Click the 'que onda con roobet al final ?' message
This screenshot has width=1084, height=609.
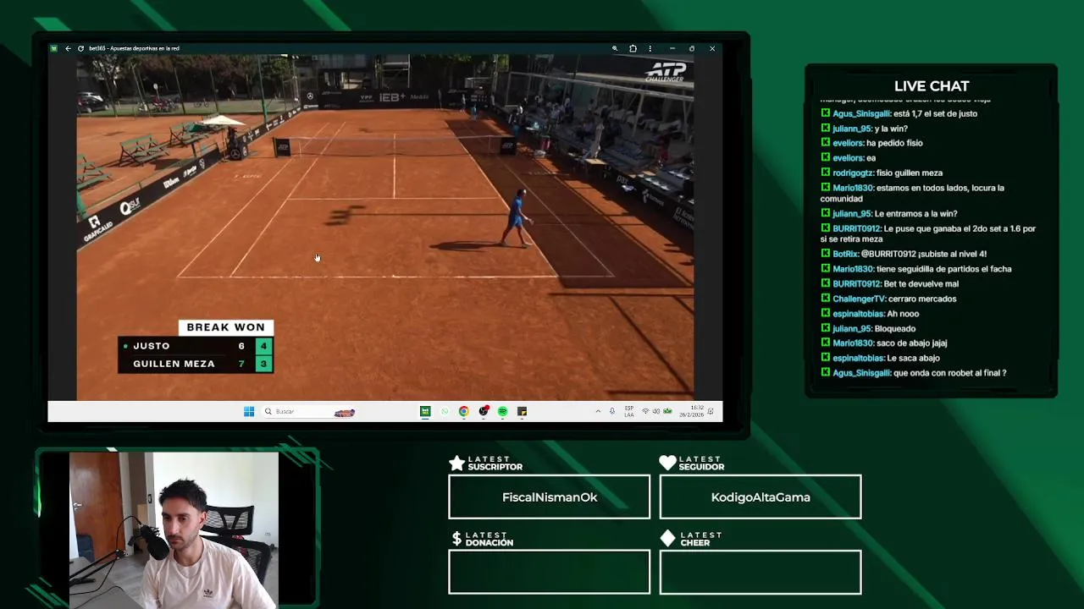click(x=949, y=373)
